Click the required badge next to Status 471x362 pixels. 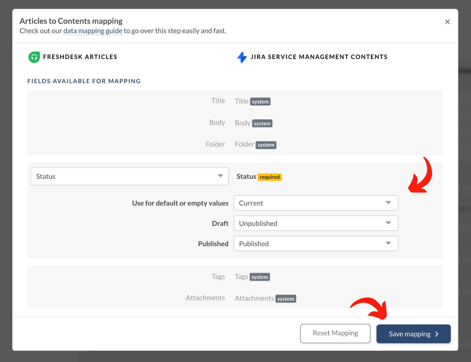point(270,177)
